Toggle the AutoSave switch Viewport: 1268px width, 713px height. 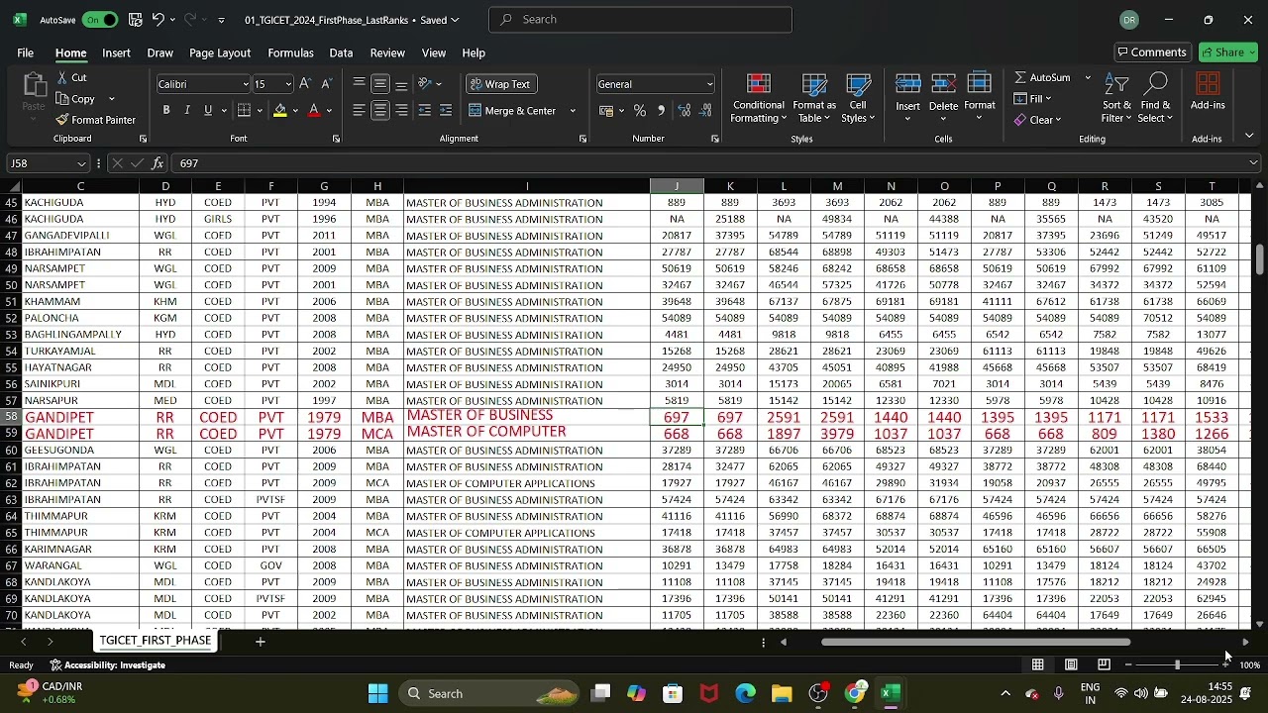(100, 20)
